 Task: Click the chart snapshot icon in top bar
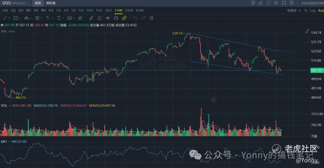tap(253, 3)
